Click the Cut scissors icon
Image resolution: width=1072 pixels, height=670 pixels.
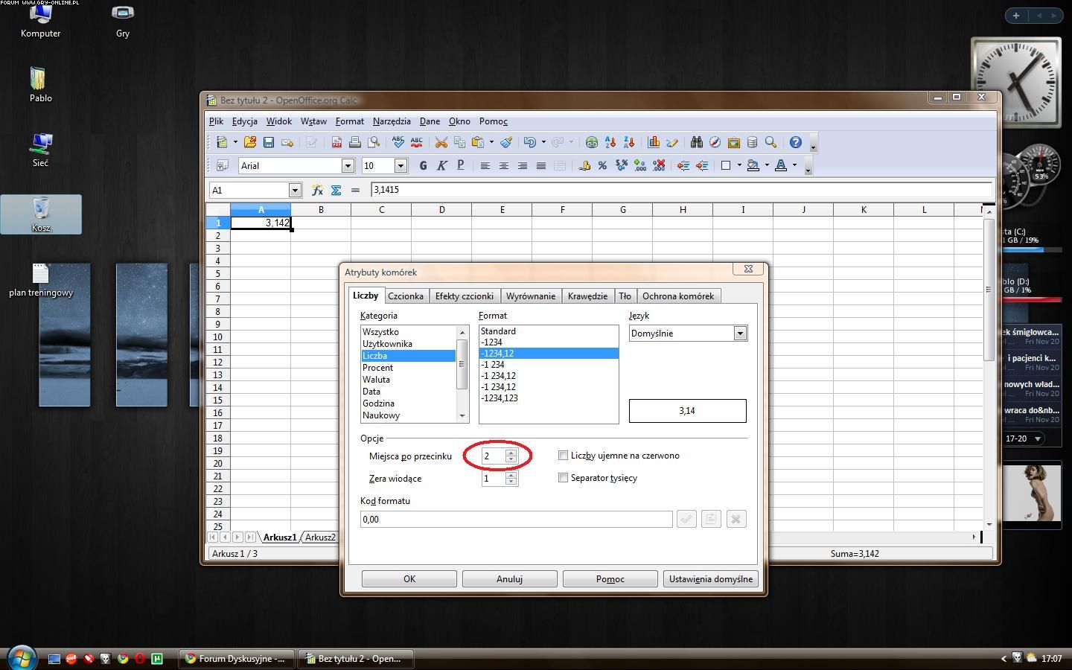[441, 142]
